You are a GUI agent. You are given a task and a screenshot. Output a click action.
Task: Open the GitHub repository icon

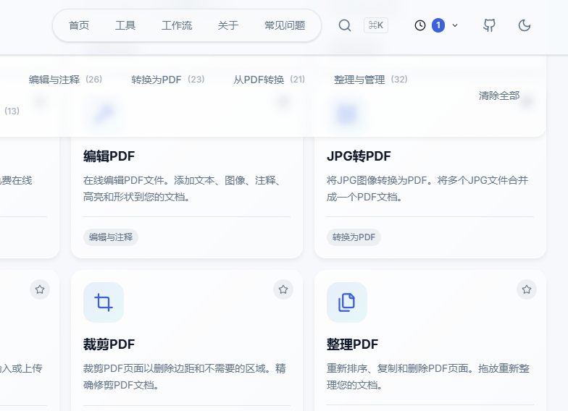coord(490,25)
